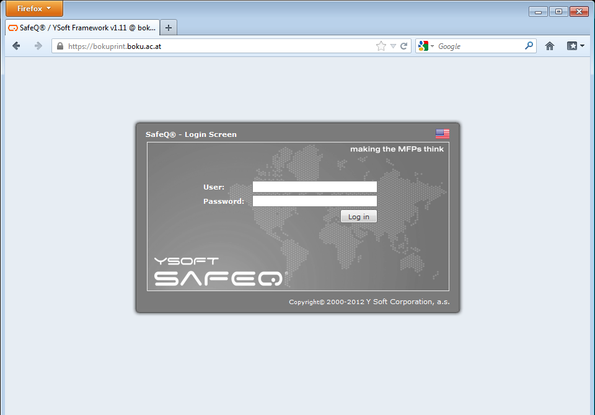
Task: Click the Y Soft Corporation copyright text
Action: 369,302
